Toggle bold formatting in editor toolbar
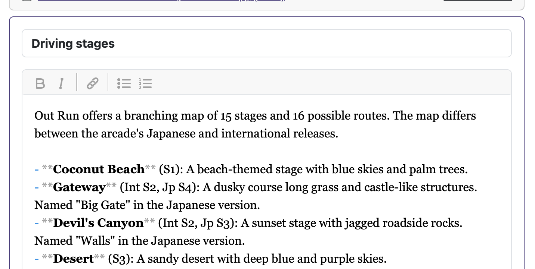535x269 pixels. 40,83
